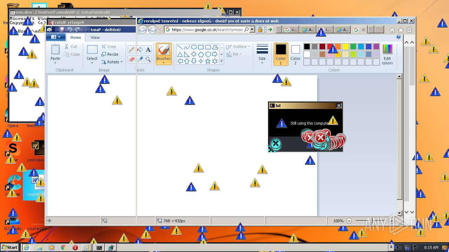
Task: Choose the Oval shape
Action: 194,47
